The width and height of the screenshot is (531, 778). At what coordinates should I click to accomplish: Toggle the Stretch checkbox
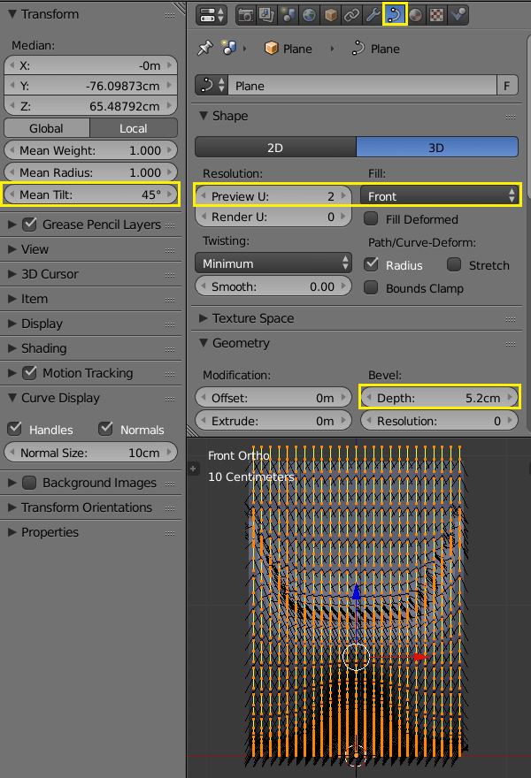coord(454,265)
